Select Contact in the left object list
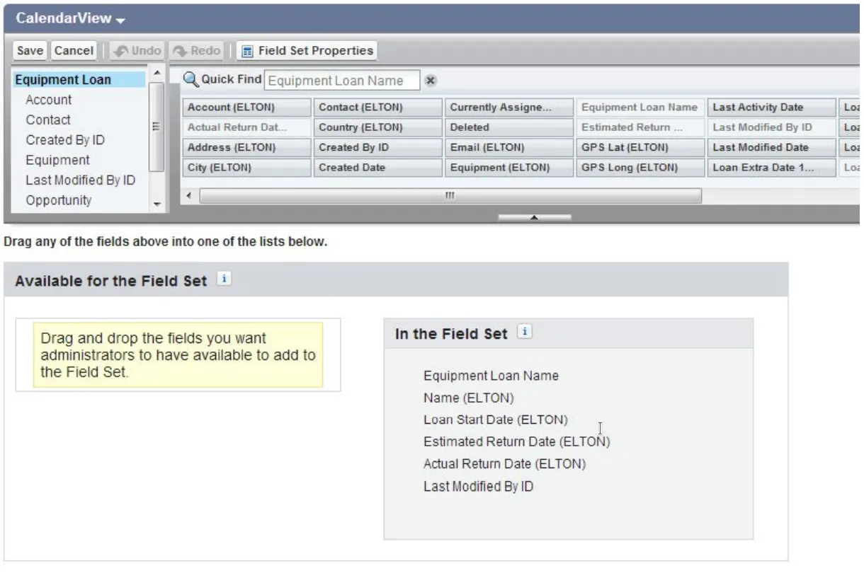This screenshot has height=573, width=864. pyautogui.click(x=48, y=120)
